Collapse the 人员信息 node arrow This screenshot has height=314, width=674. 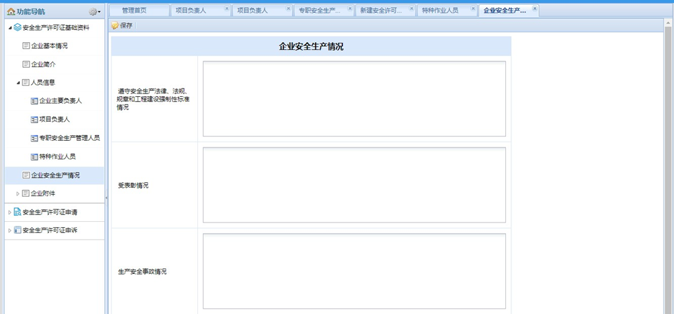(x=18, y=83)
